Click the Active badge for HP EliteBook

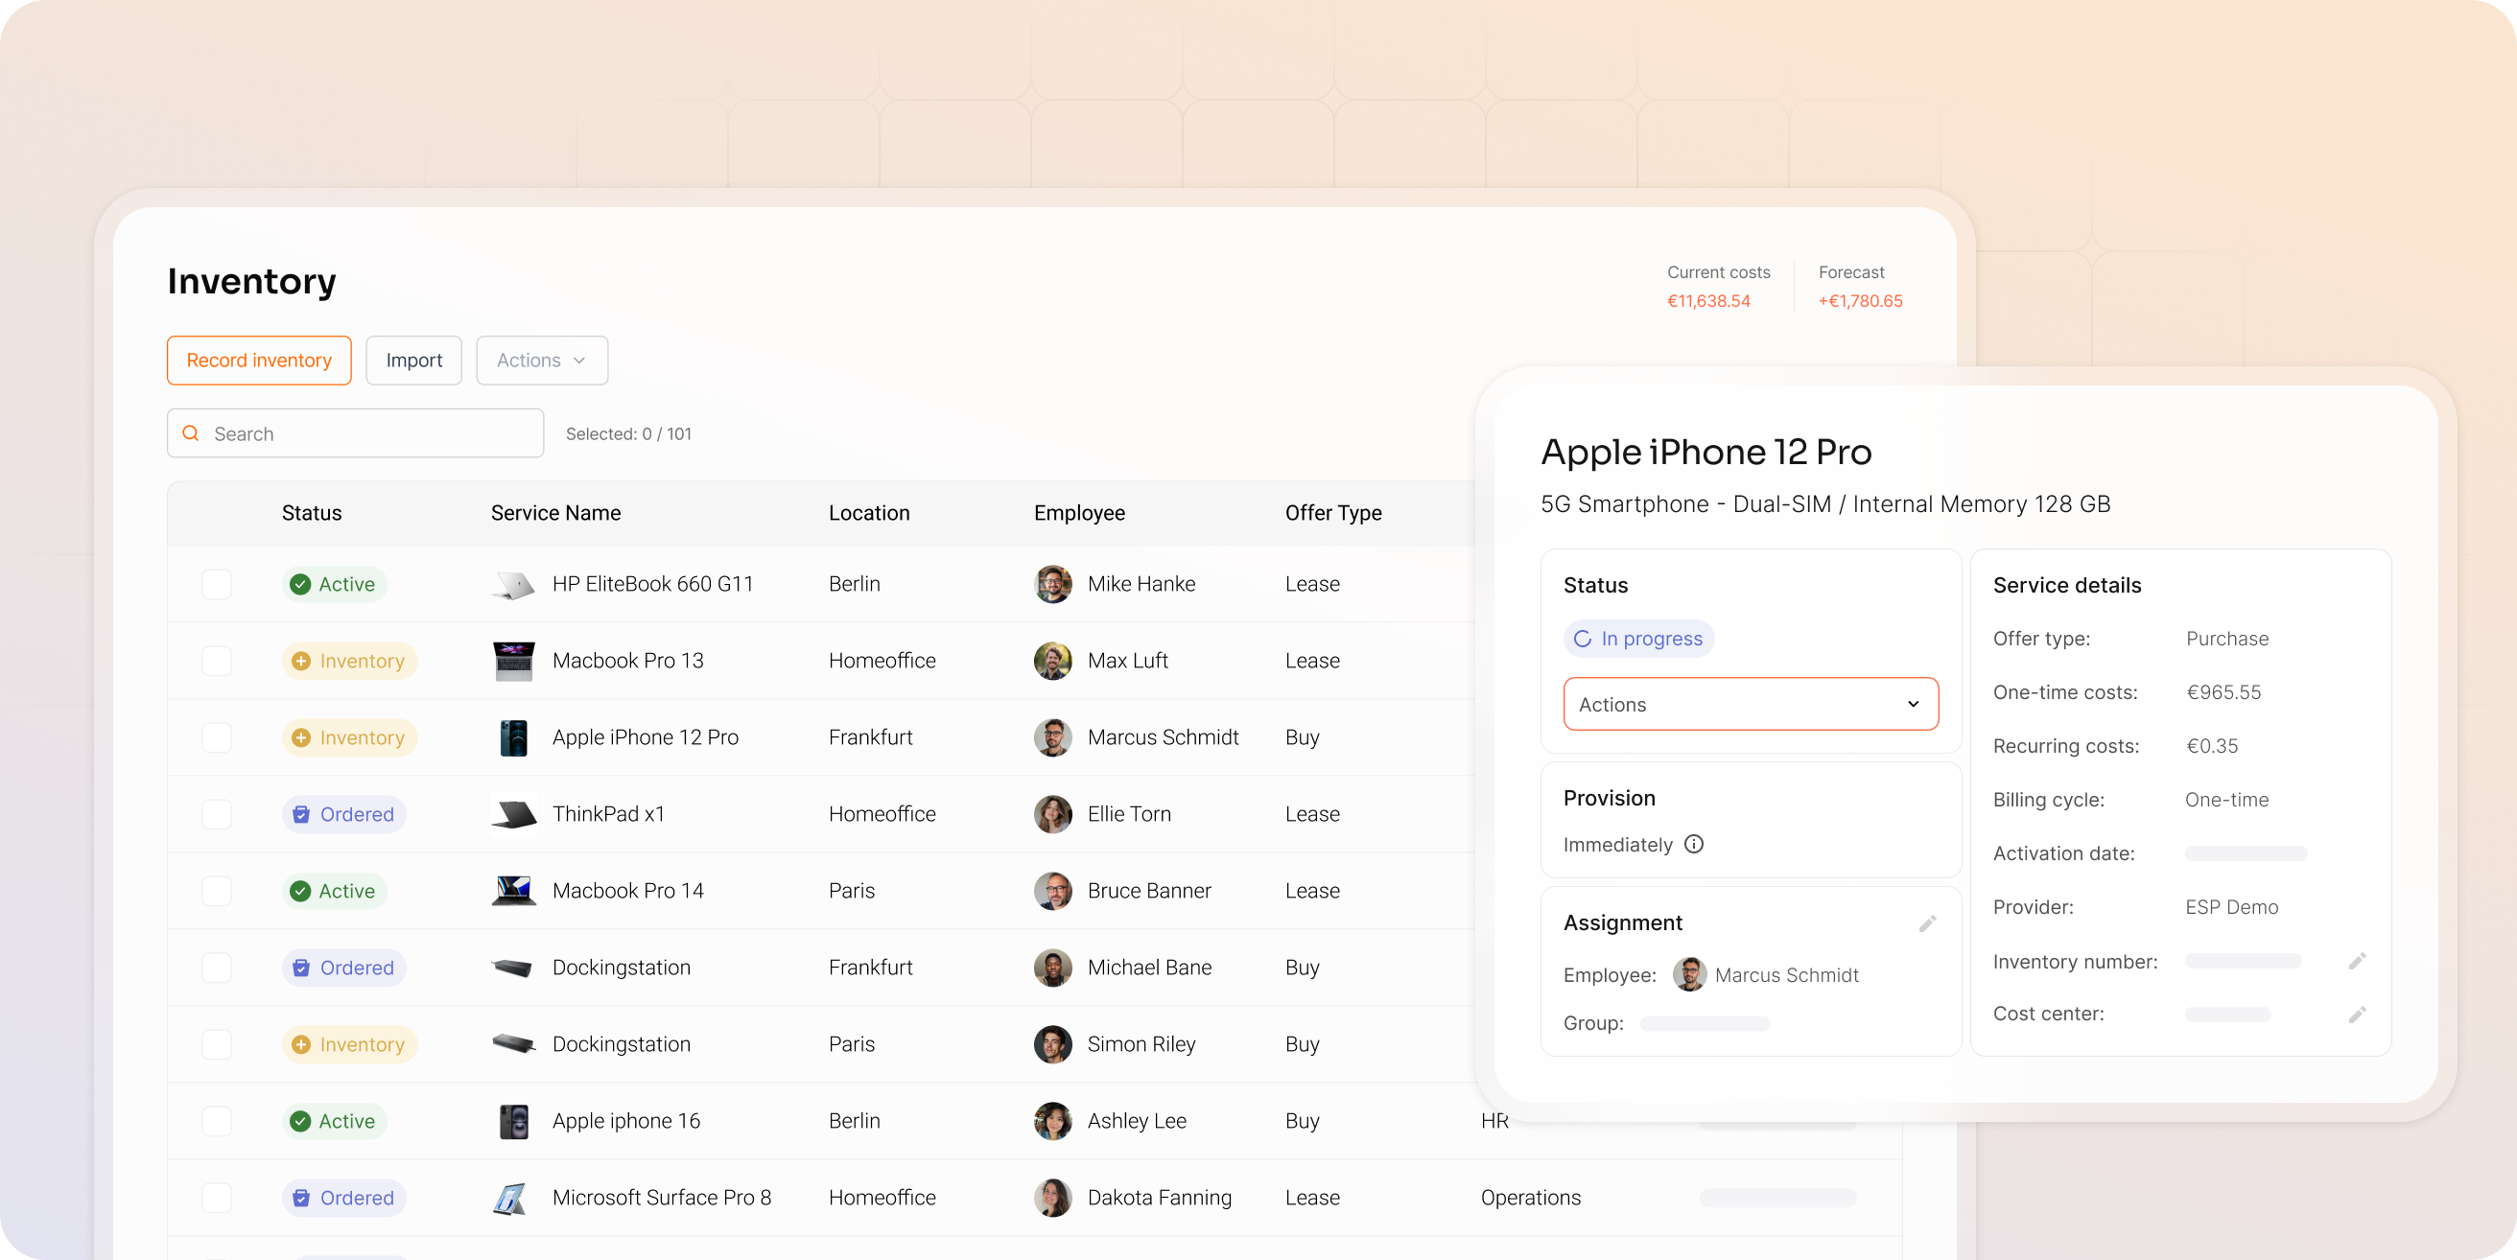334,584
